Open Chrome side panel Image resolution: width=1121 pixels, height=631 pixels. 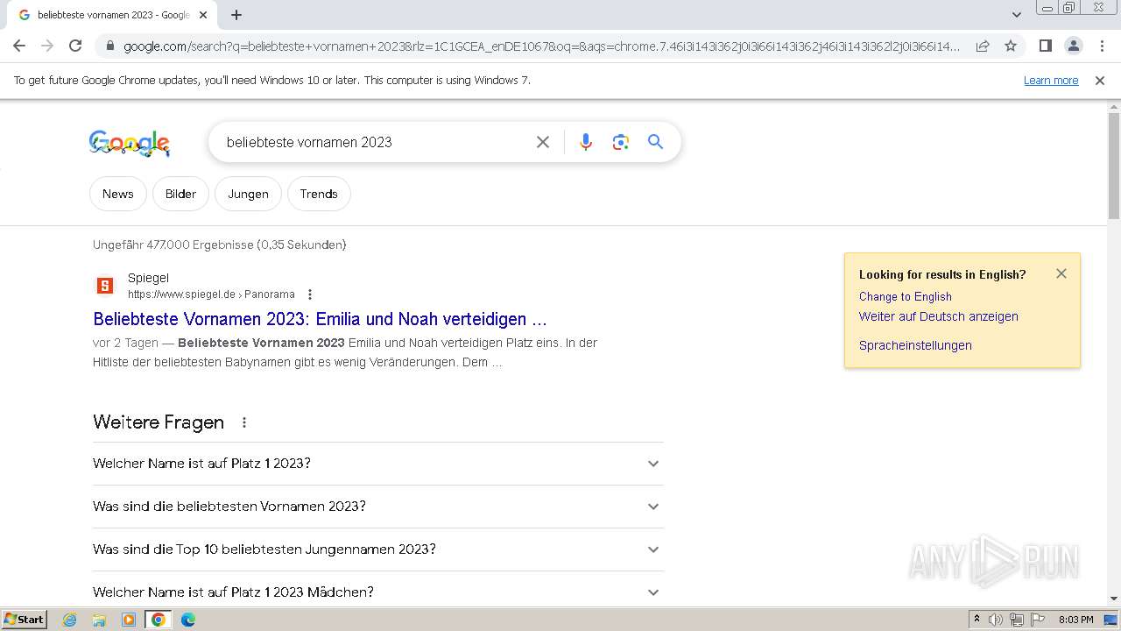click(1045, 46)
